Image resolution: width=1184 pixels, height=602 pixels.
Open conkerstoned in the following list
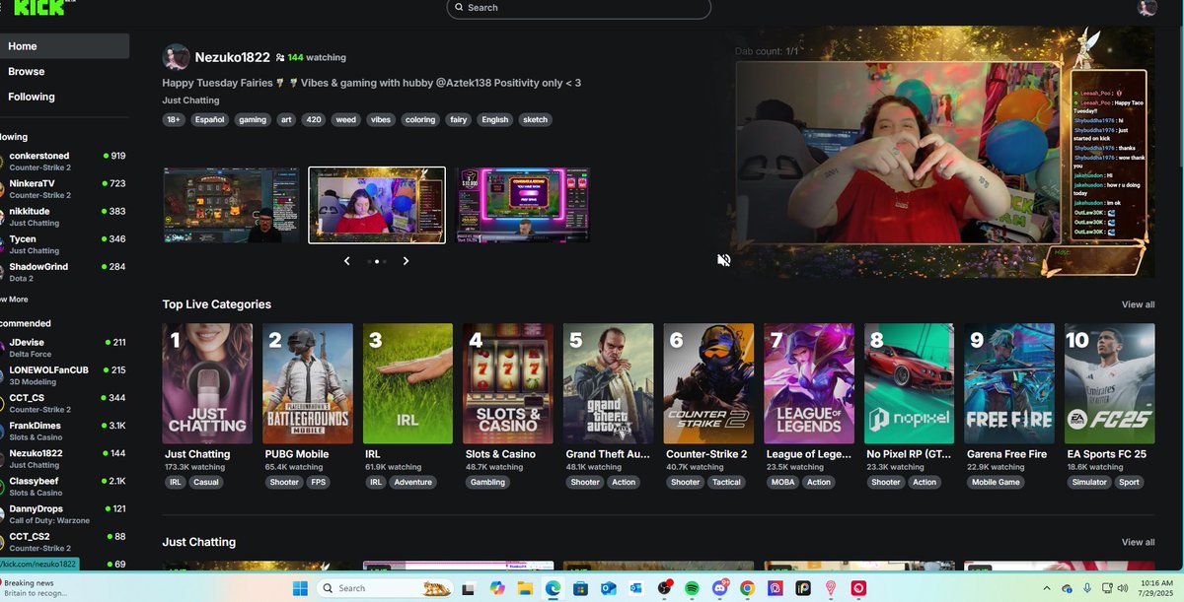tap(64, 161)
